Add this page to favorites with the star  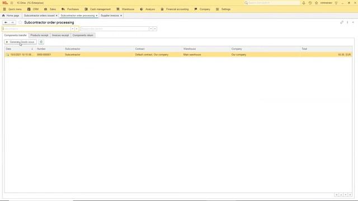[x=20, y=22]
